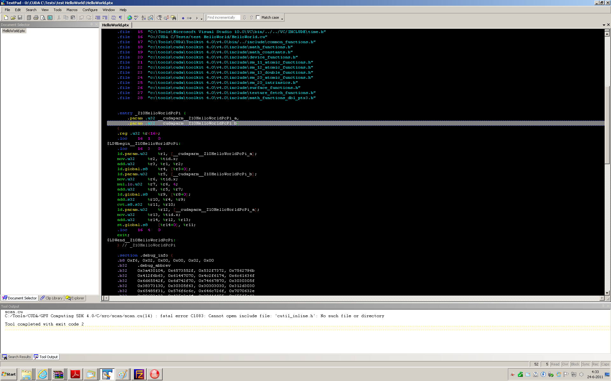Toggle the Block mode status indicator
This screenshot has width=611, height=381.
(575, 364)
